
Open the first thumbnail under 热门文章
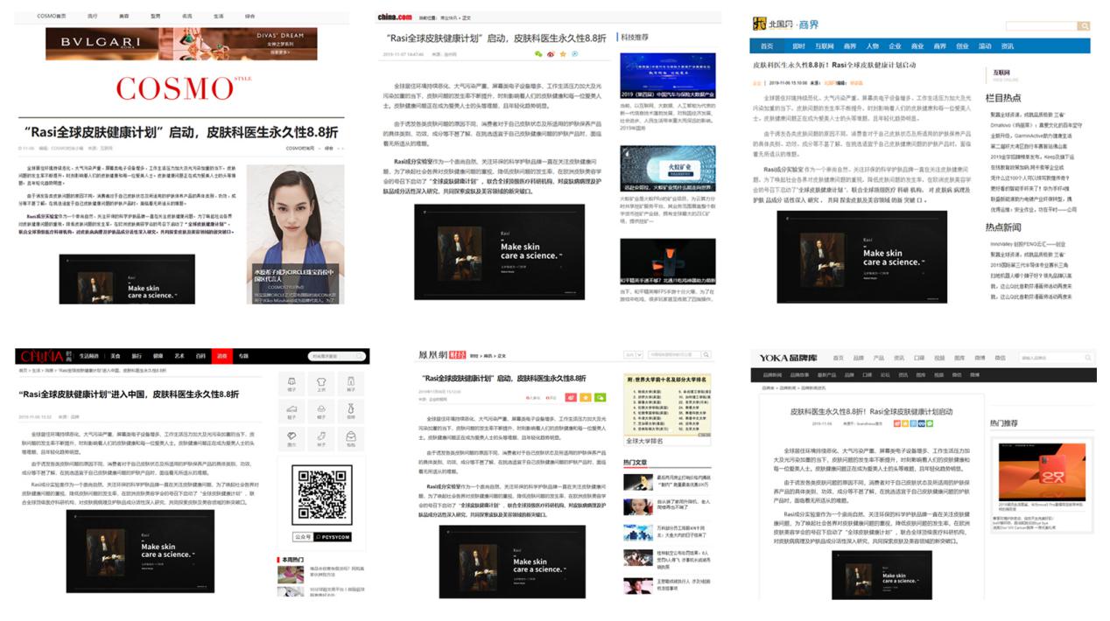coord(638,482)
